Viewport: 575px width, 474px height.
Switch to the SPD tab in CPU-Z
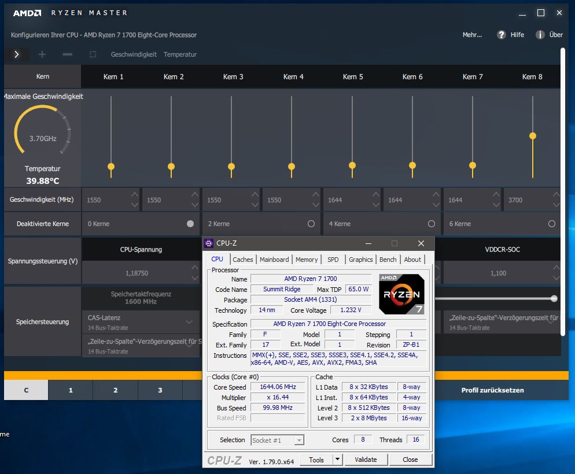point(333,260)
